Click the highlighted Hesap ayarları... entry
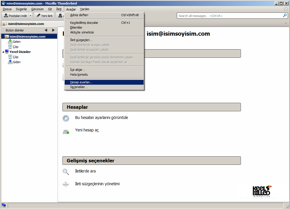The height and width of the screenshot is (209, 290). (x=104, y=82)
